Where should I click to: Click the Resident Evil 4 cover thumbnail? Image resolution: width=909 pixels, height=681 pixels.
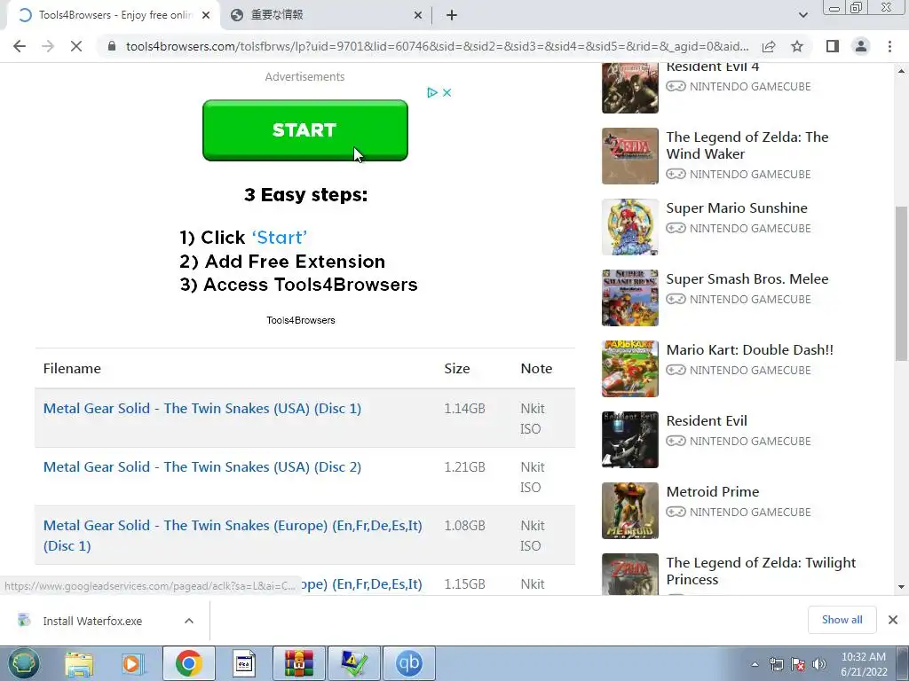tap(630, 88)
